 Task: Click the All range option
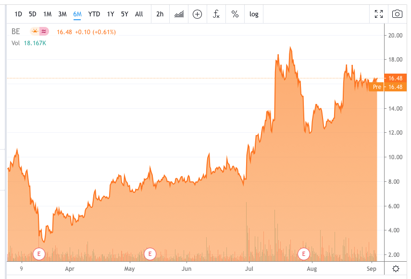point(138,14)
